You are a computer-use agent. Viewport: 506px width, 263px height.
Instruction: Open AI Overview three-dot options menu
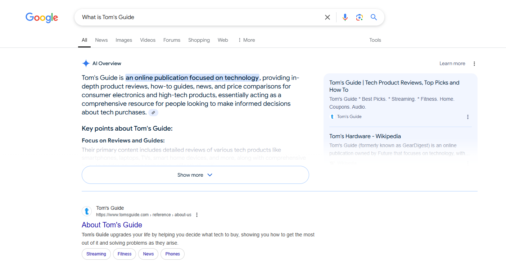(474, 64)
